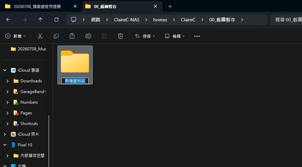Collapse the iCloud 雲碟 tree node
The height and width of the screenshot is (167, 302).
5,70
